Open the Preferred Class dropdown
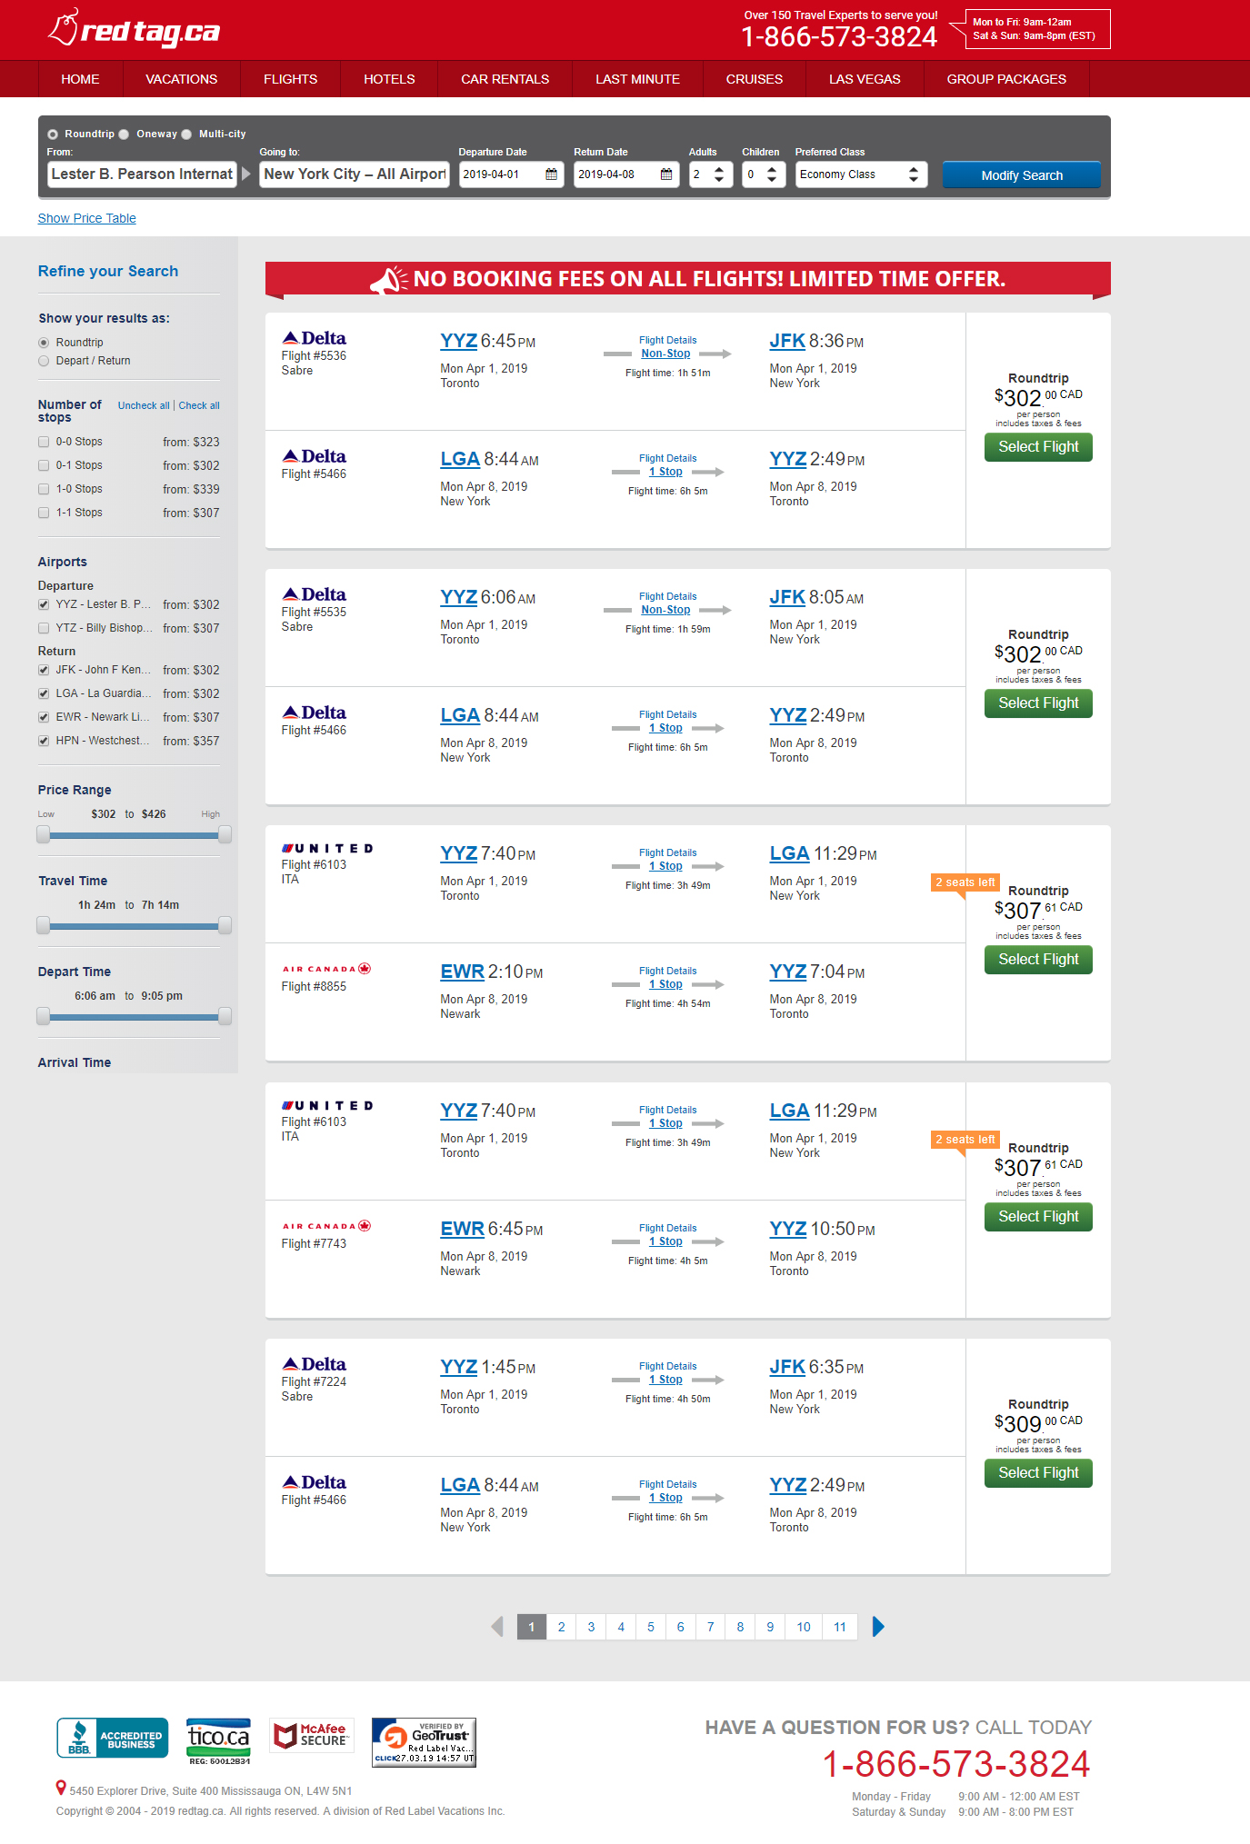 pyautogui.click(x=860, y=174)
